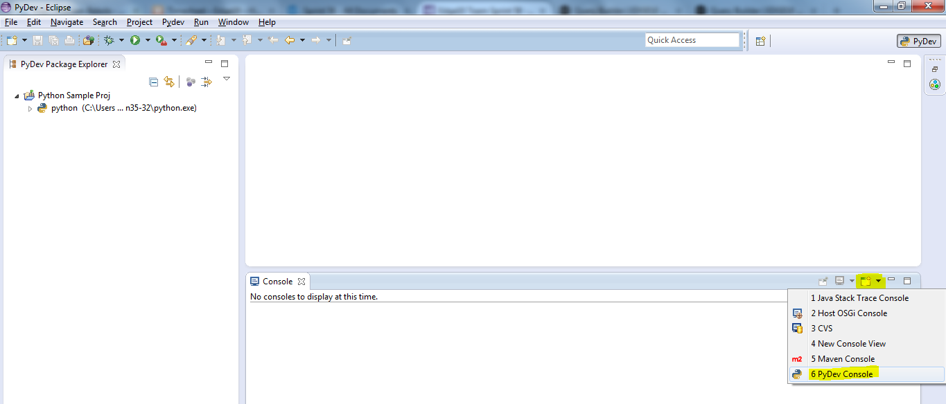Open the Pydev menu
946x404 pixels.
[x=173, y=21]
